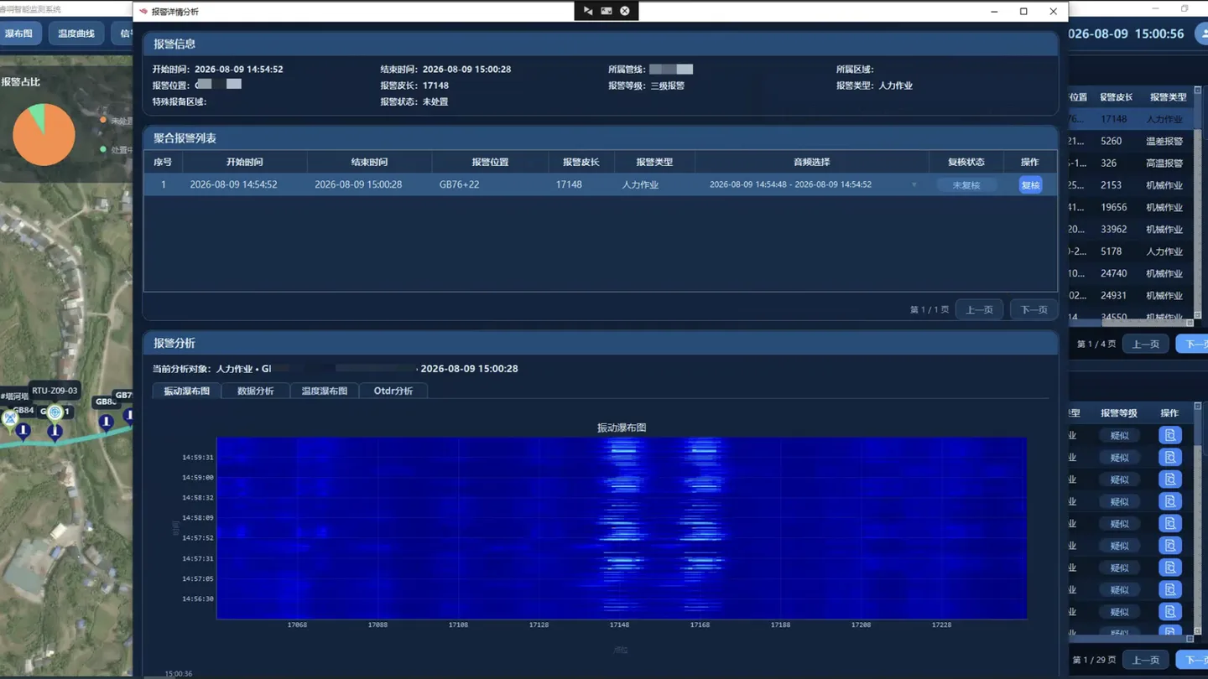
Task: Select the 5260 温差报警 row in background table
Action: pos(1130,141)
